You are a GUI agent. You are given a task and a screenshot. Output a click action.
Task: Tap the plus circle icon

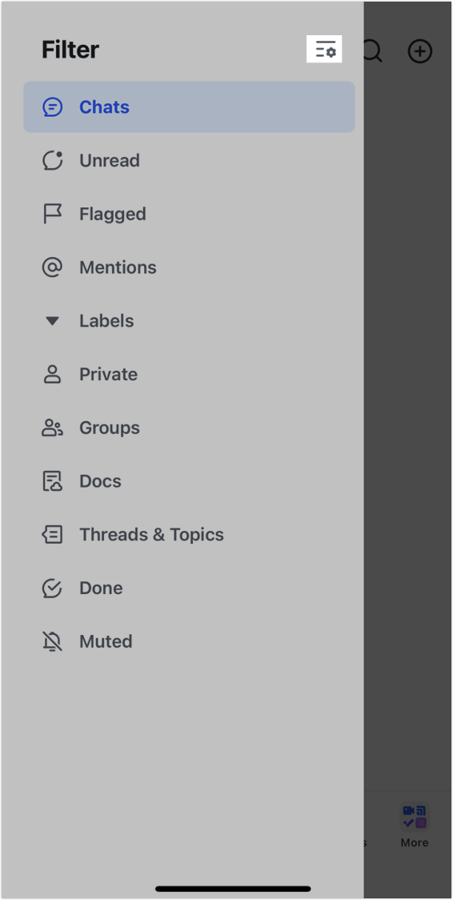(419, 51)
